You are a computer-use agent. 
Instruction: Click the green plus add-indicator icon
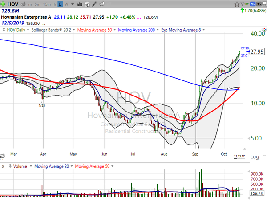[x=3, y=4]
